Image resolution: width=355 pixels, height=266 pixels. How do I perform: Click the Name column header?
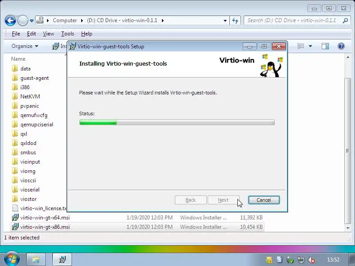tap(18, 59)
